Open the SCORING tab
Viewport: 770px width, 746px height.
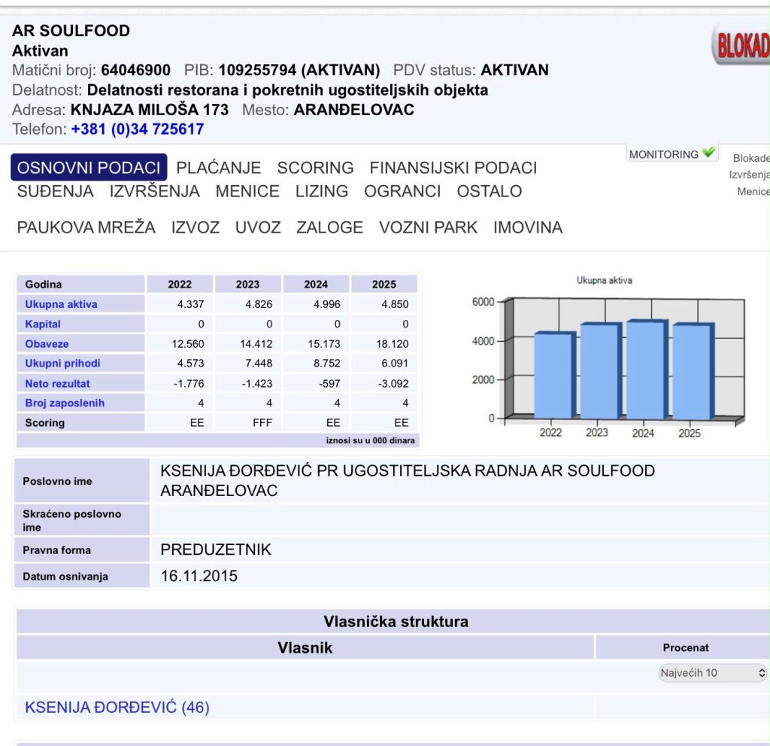click(315, 168)
